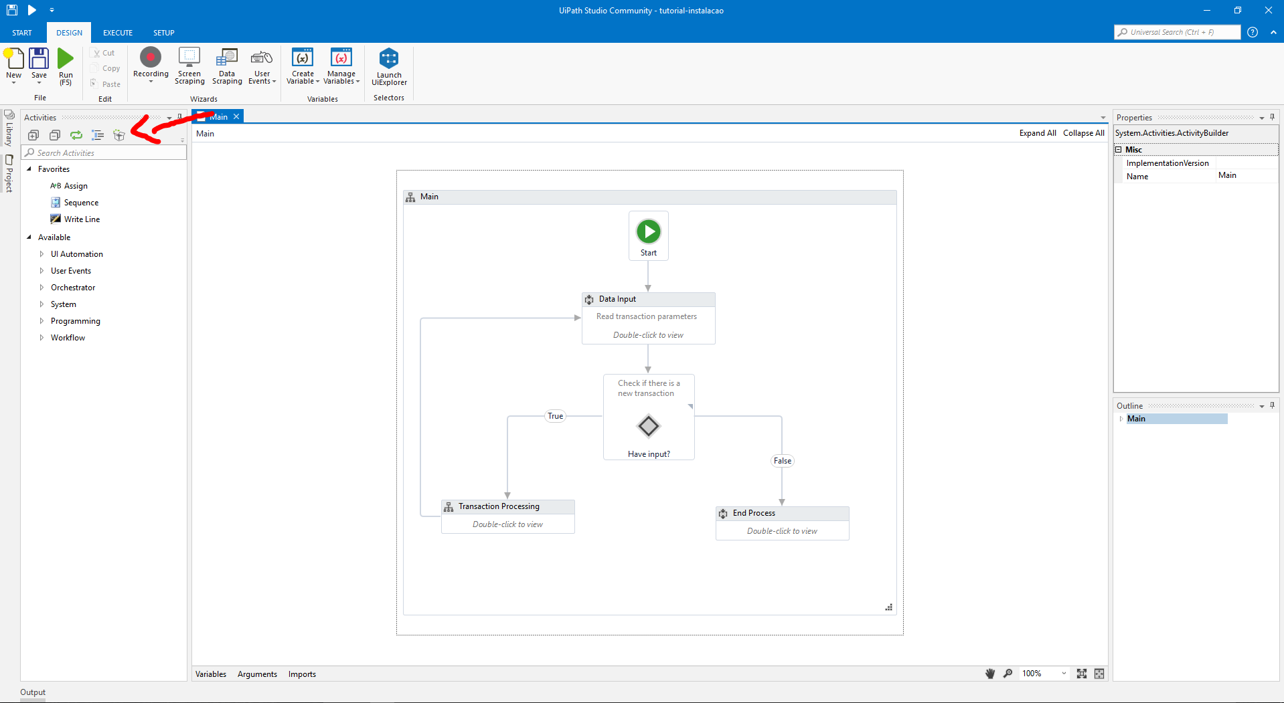Click Fit to Screen icon
The height and width of the screenshot is (703, 1284).
point(1082,674)
